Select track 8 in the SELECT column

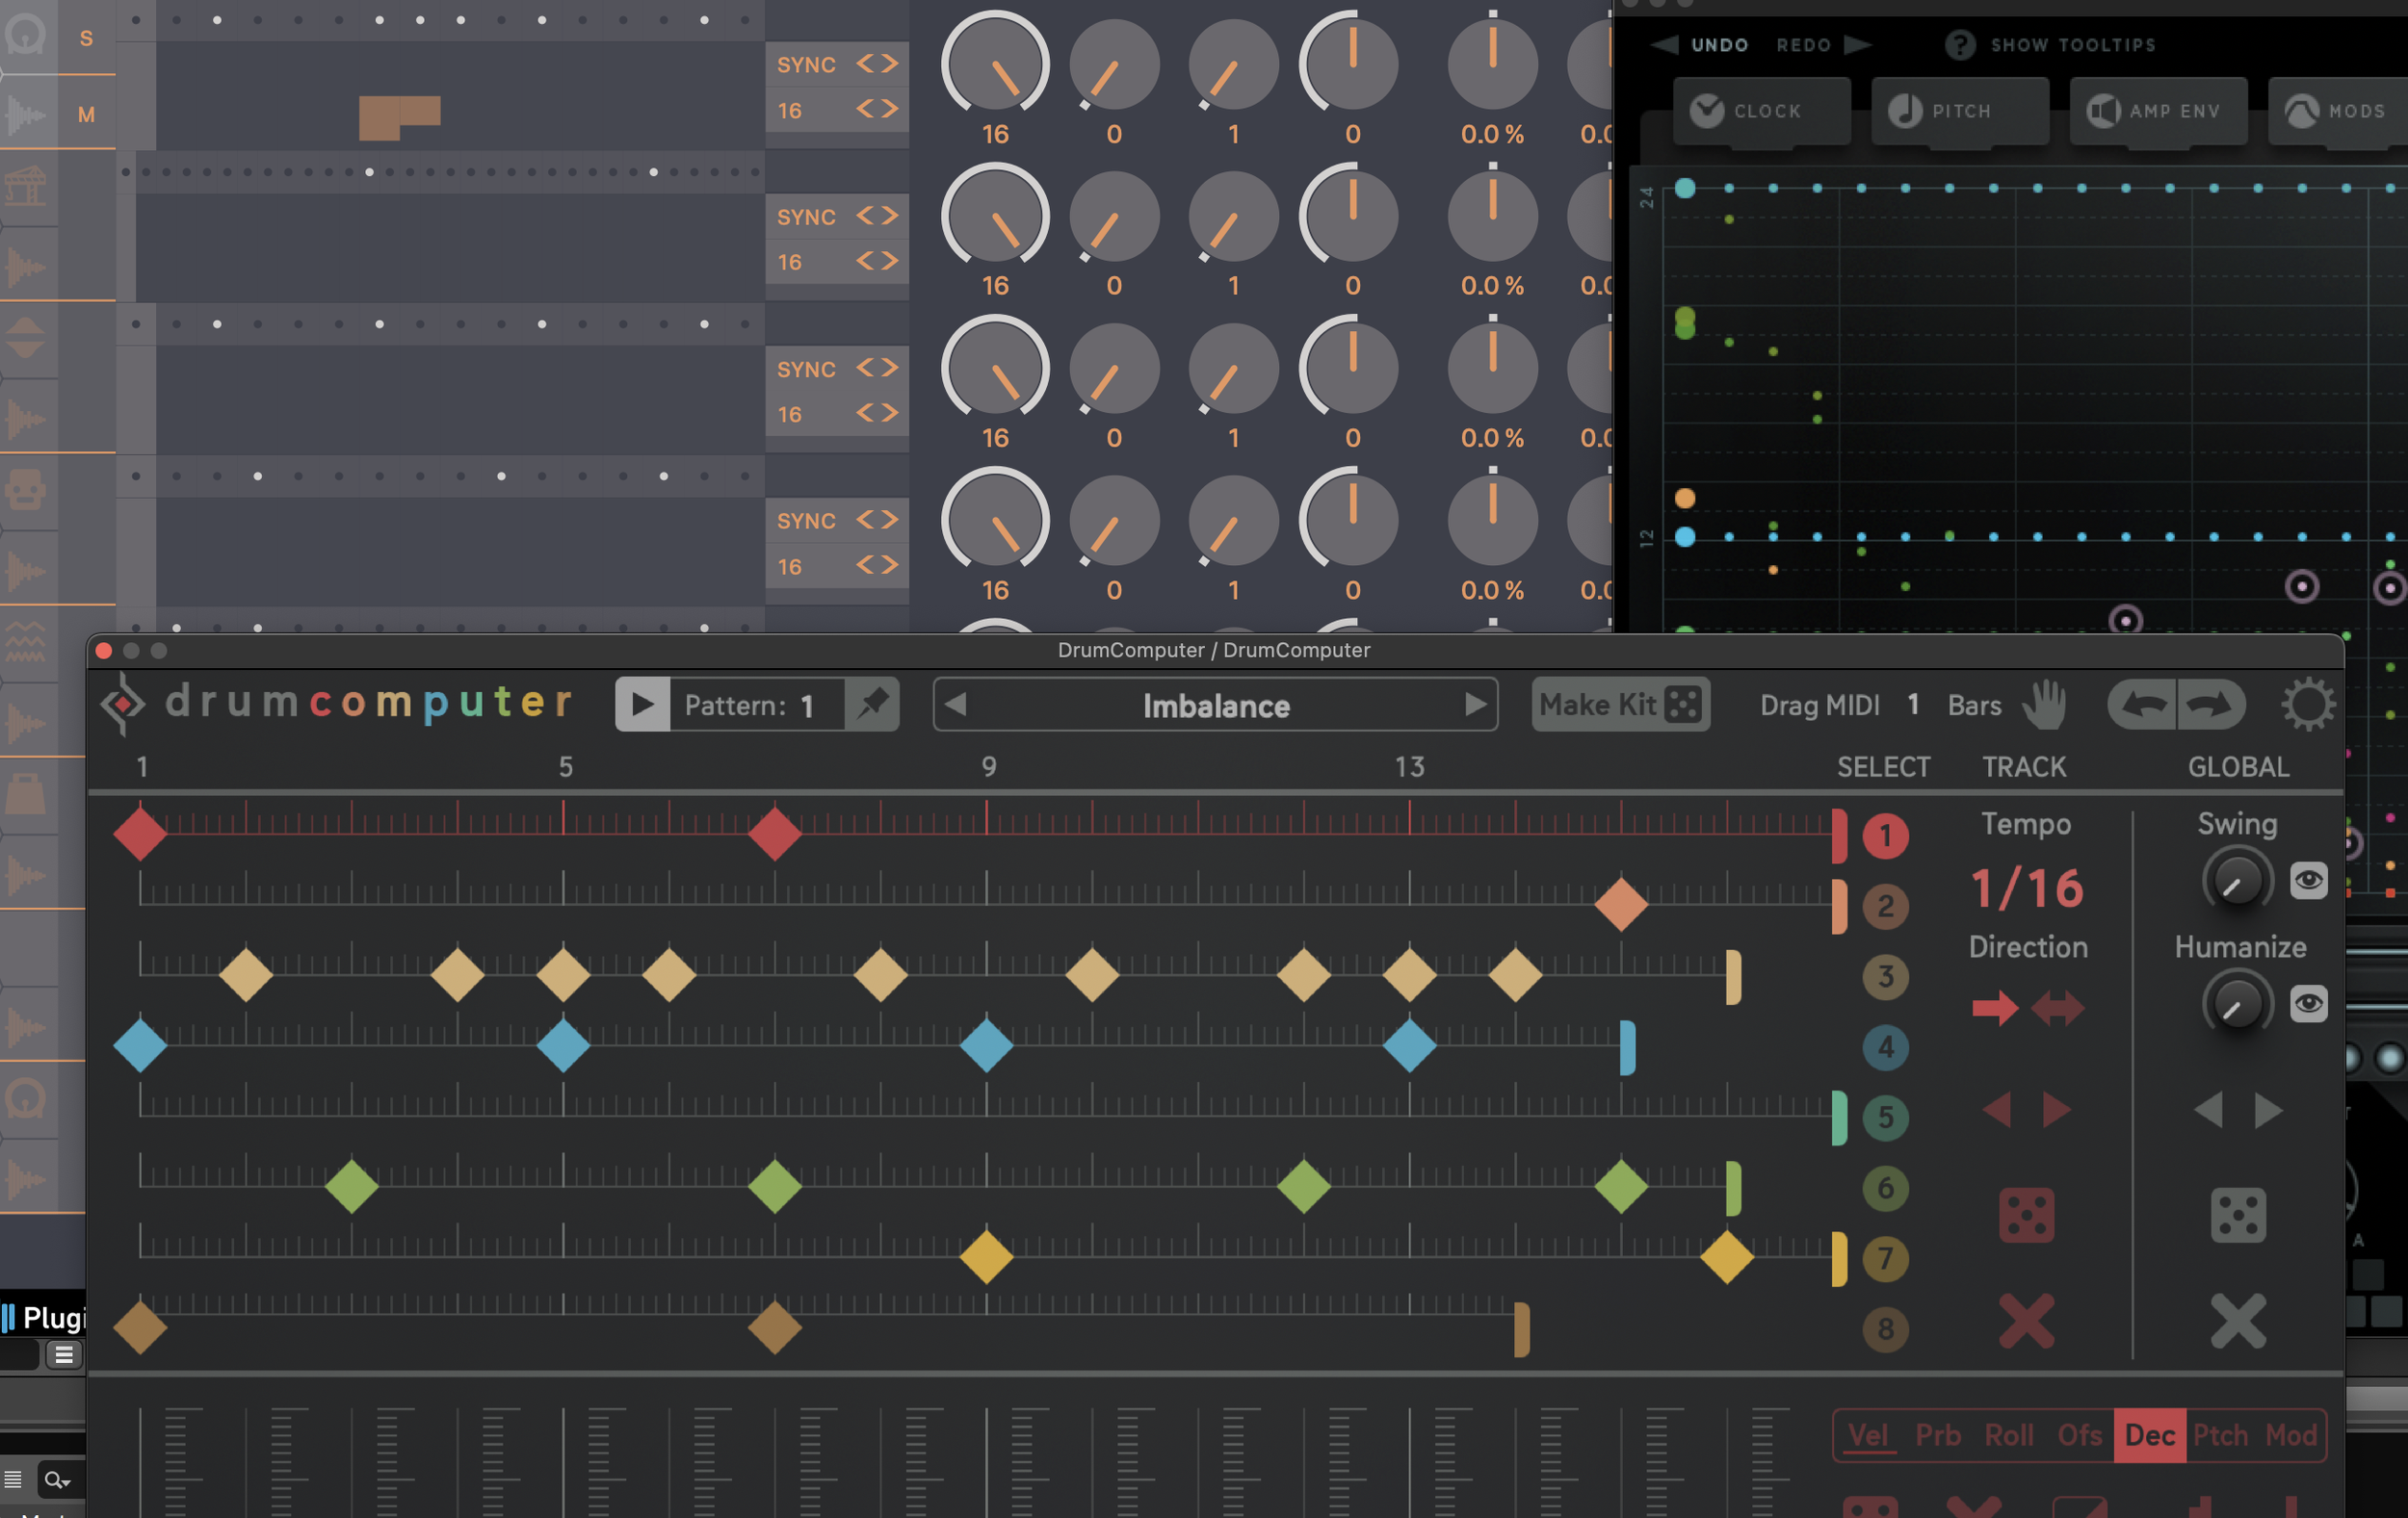pyautogui.click(x=1885, y=1328)
